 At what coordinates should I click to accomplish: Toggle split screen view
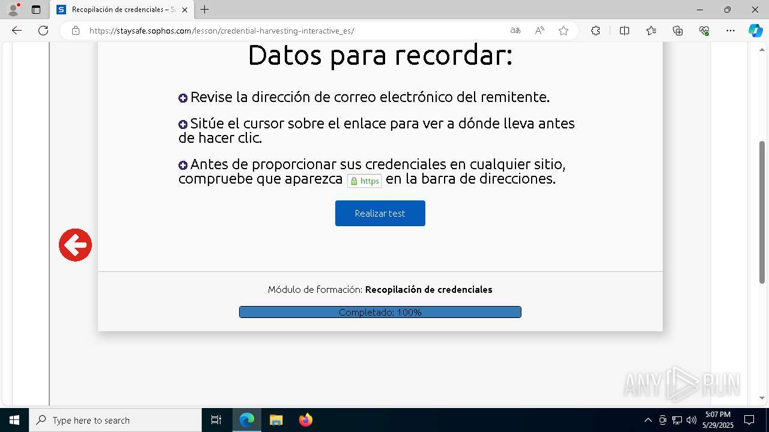click(x=624, y=31)
